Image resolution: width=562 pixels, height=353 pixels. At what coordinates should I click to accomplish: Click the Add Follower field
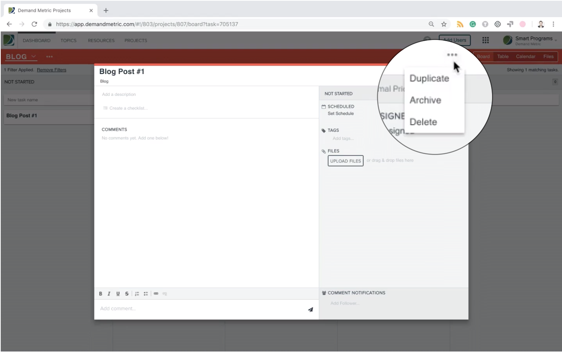tap(345, 303)
